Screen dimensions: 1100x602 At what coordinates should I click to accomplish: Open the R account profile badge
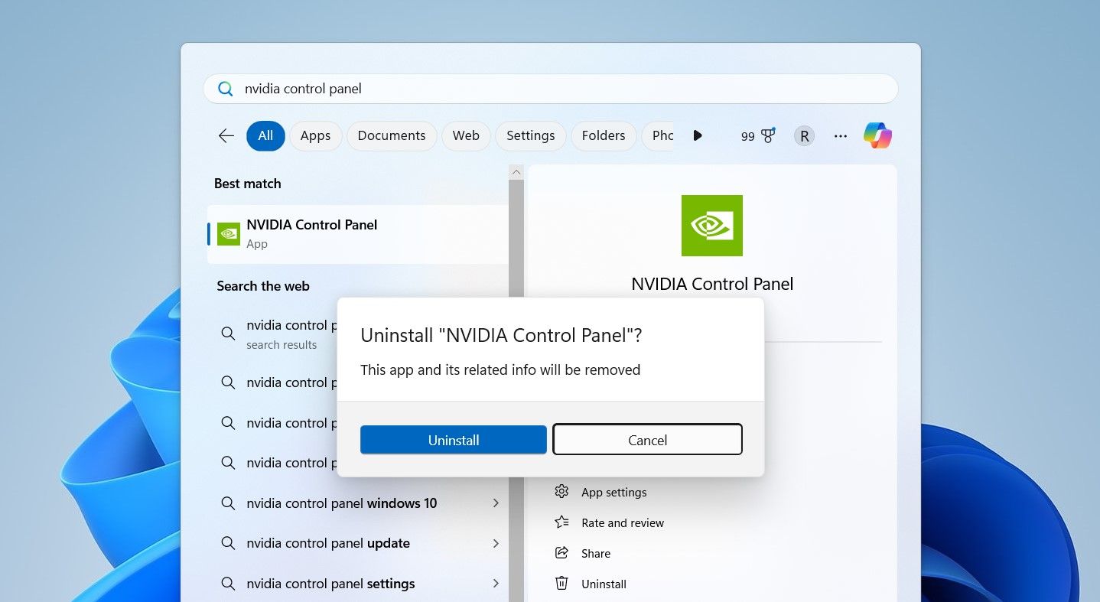pos(804,135)
